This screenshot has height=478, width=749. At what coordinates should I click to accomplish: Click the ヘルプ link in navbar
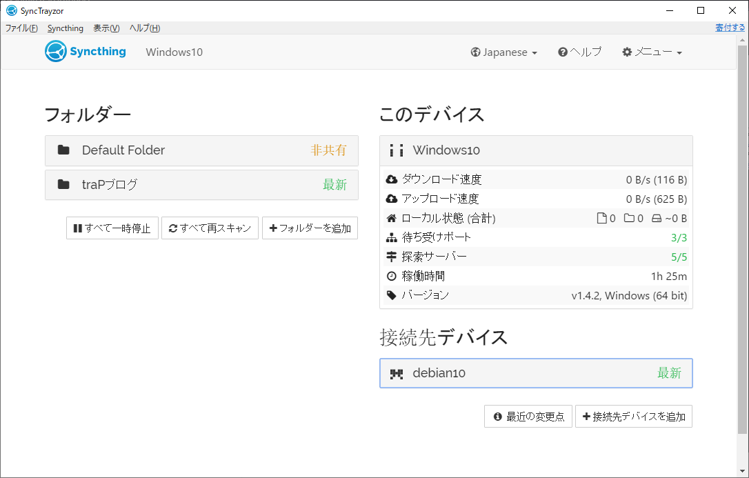(579, 52)
